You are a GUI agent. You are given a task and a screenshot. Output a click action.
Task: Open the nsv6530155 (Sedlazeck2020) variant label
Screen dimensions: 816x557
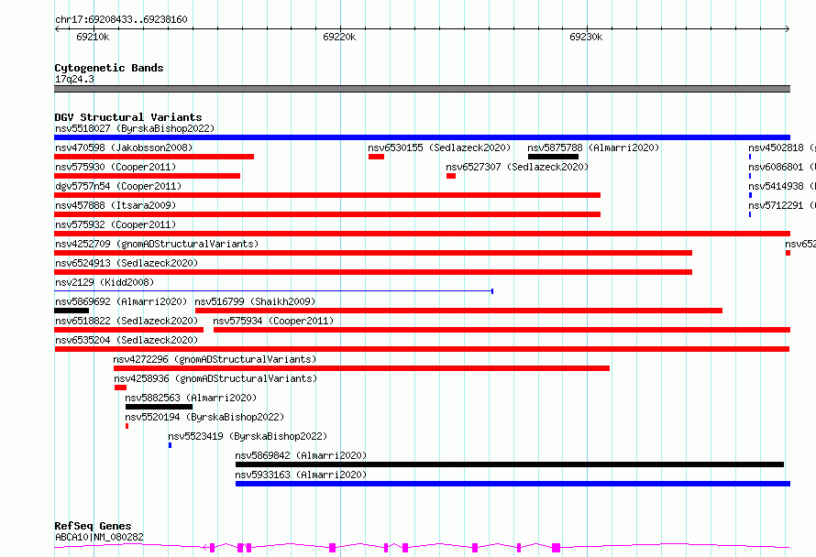439,147
